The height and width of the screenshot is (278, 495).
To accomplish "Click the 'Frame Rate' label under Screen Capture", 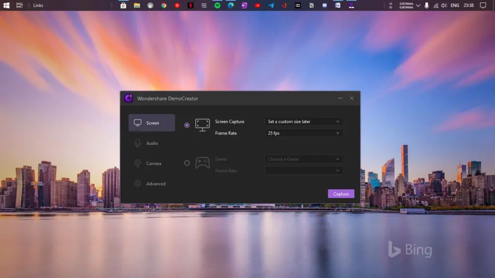I will [226, 133].
